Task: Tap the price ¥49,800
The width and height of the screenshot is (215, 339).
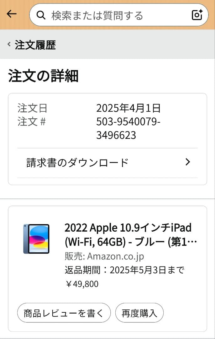Action: point(83,284)
